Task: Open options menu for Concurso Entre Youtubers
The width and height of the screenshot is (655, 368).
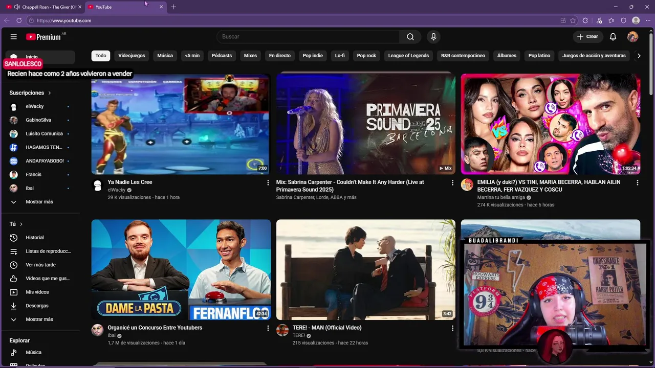Action: [x=268, y=328]
